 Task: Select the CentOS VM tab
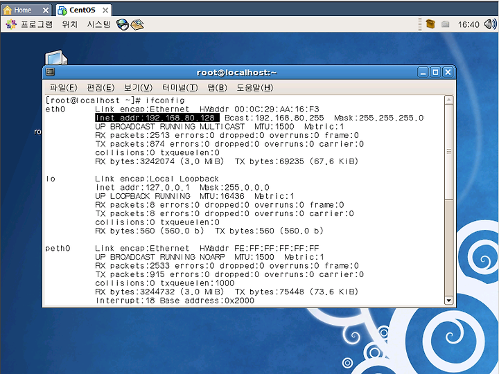[82, 10]
